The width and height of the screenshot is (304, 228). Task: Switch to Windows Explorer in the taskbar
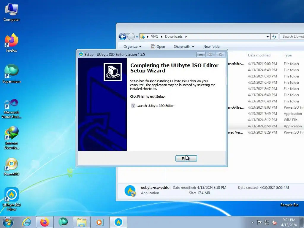click(x=82, y=222)
